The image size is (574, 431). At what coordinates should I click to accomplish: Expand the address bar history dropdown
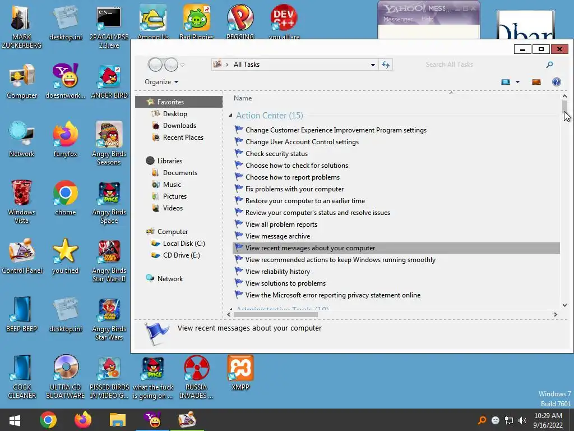click(x=373, y=65)
